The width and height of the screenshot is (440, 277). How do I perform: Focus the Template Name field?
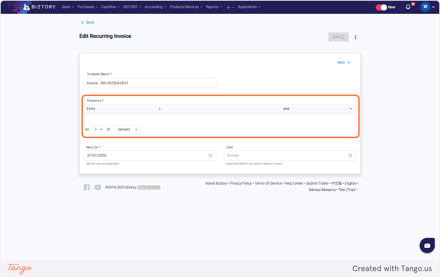(150, 83)
